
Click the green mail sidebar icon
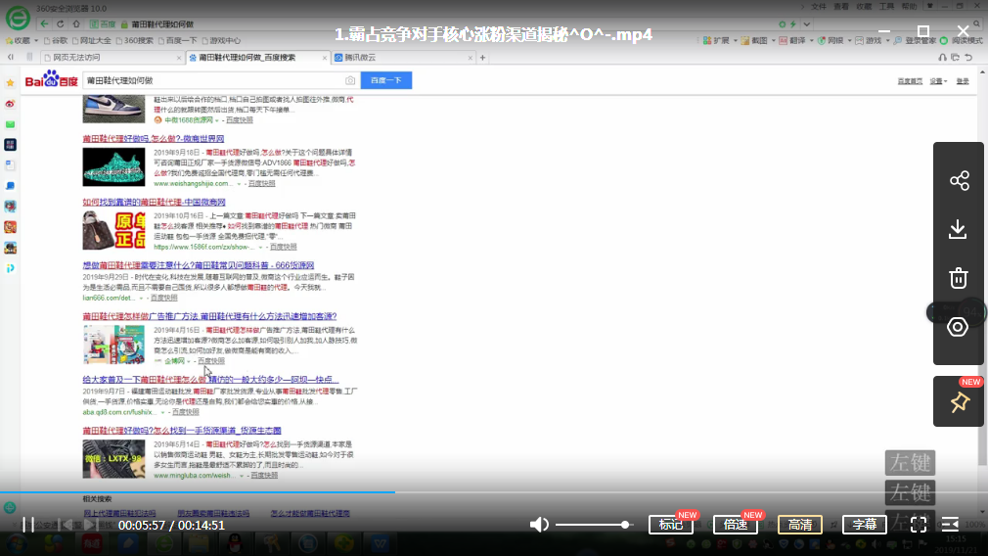click(10, 124)
